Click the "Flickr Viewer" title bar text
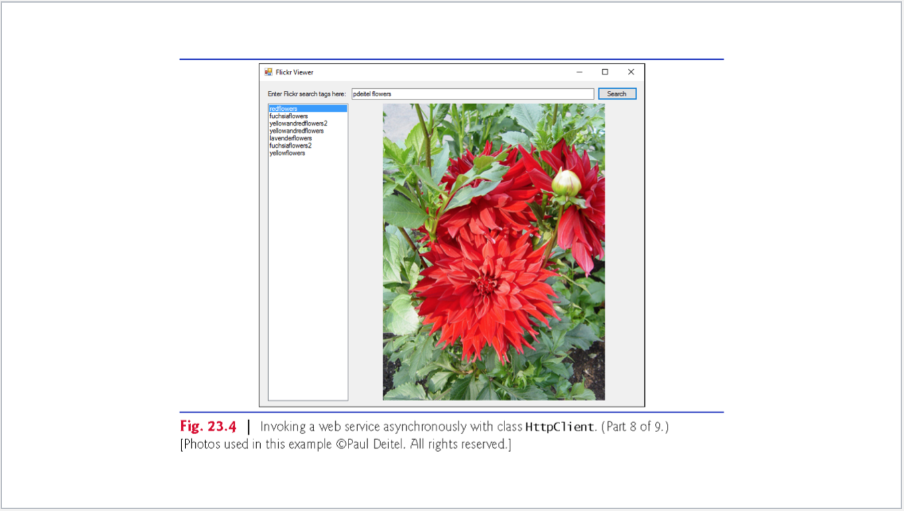This screenshot has width=904, height=511. pyautogui.click(x=293, y=72)
